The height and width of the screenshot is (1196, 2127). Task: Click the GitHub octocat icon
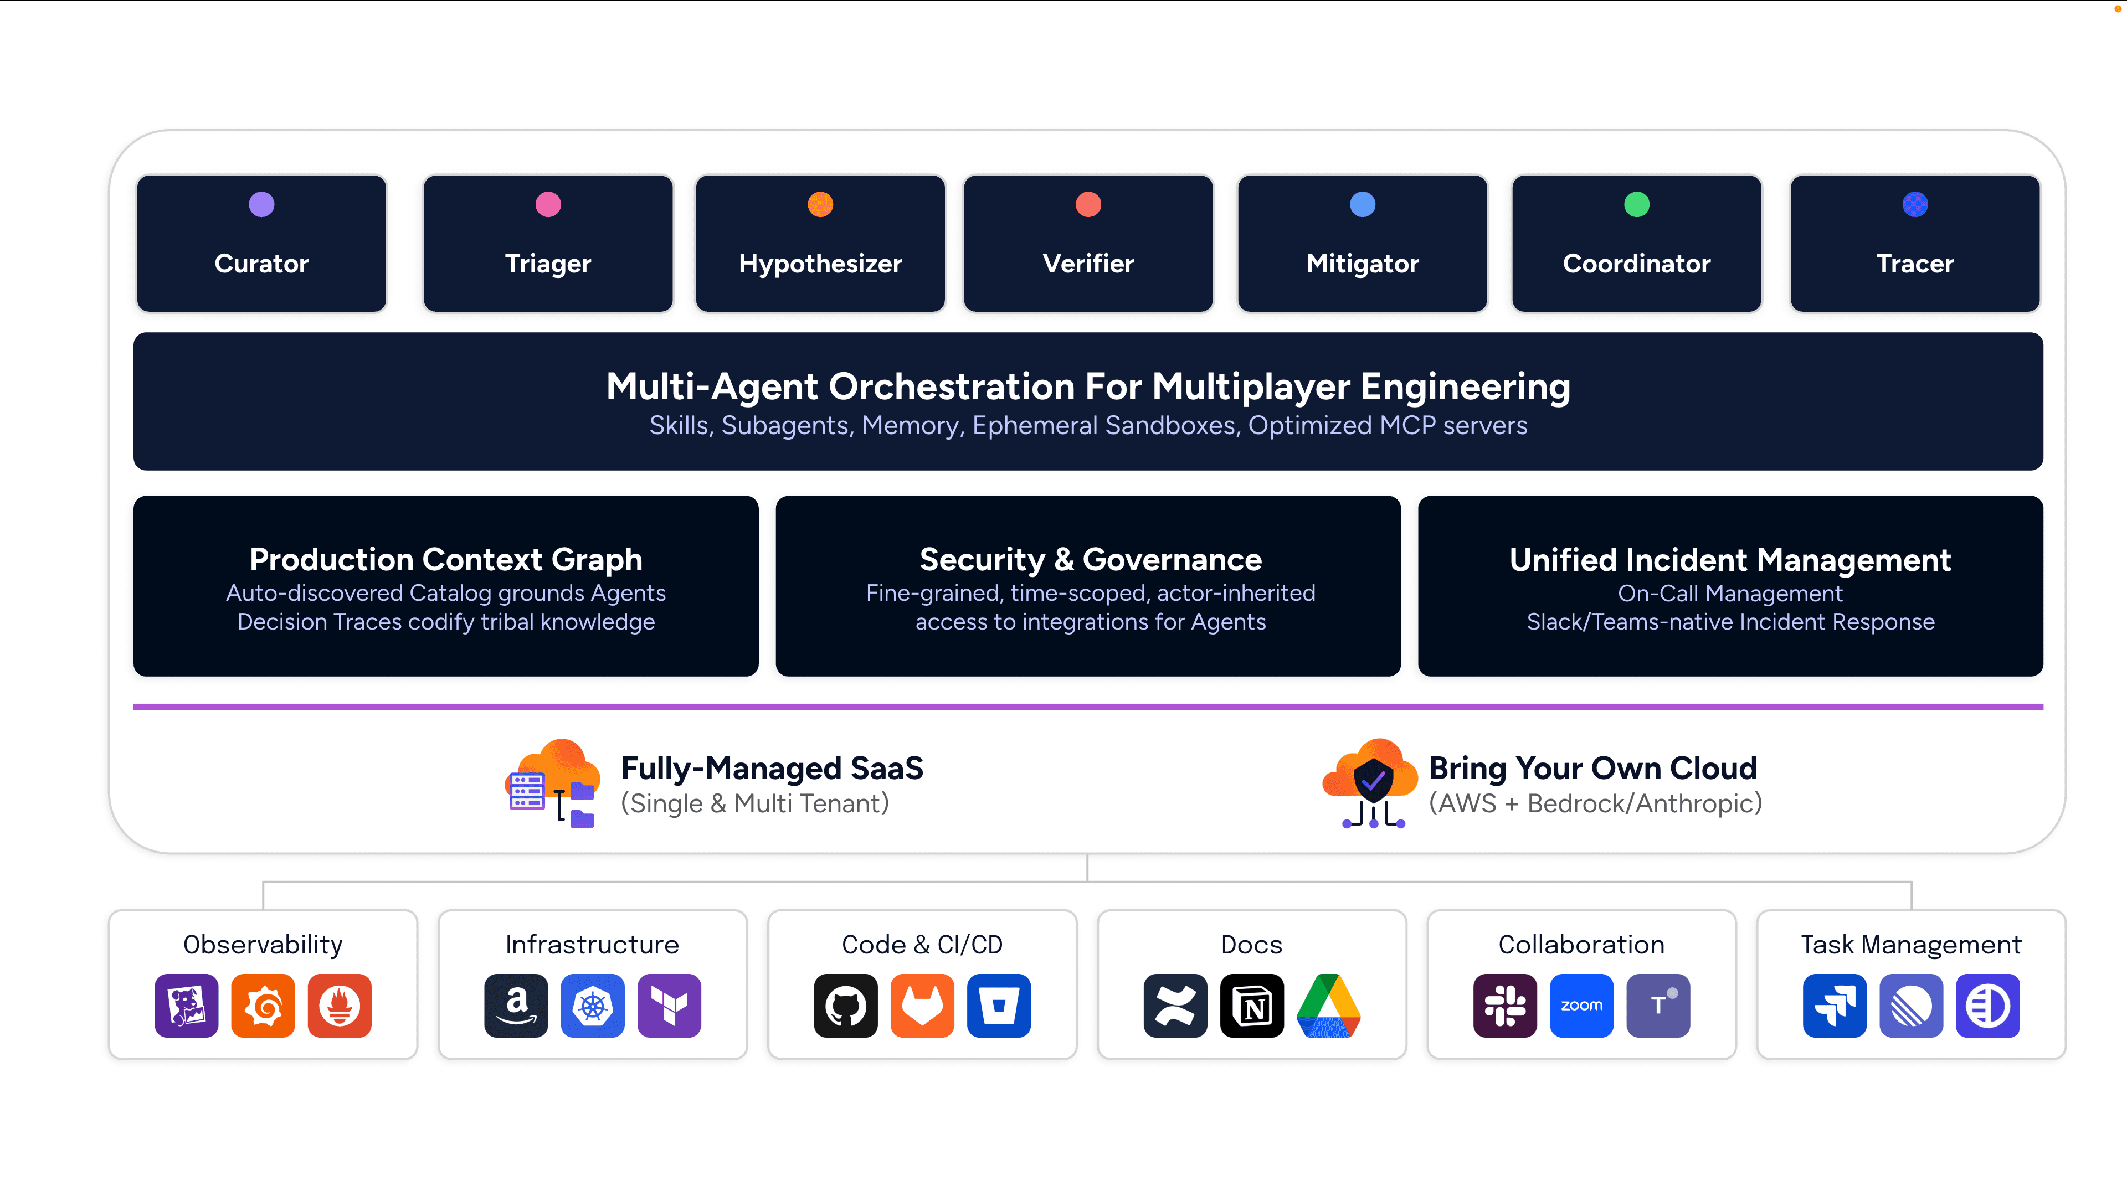[845, 1006]
